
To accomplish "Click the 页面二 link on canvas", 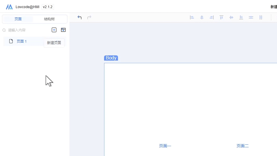I will (x=243, y=146).
